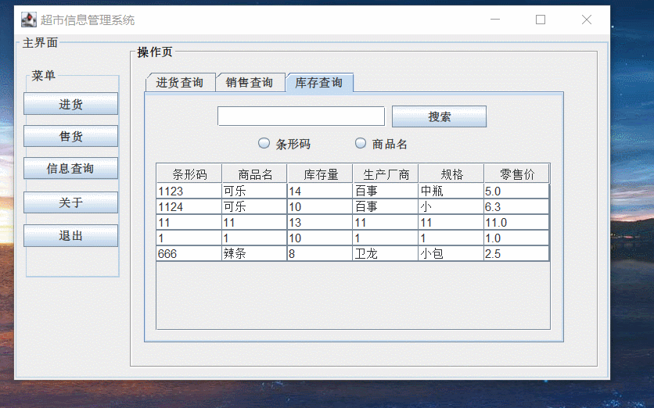Switch to the 销售查询 tab

(250, 83)
